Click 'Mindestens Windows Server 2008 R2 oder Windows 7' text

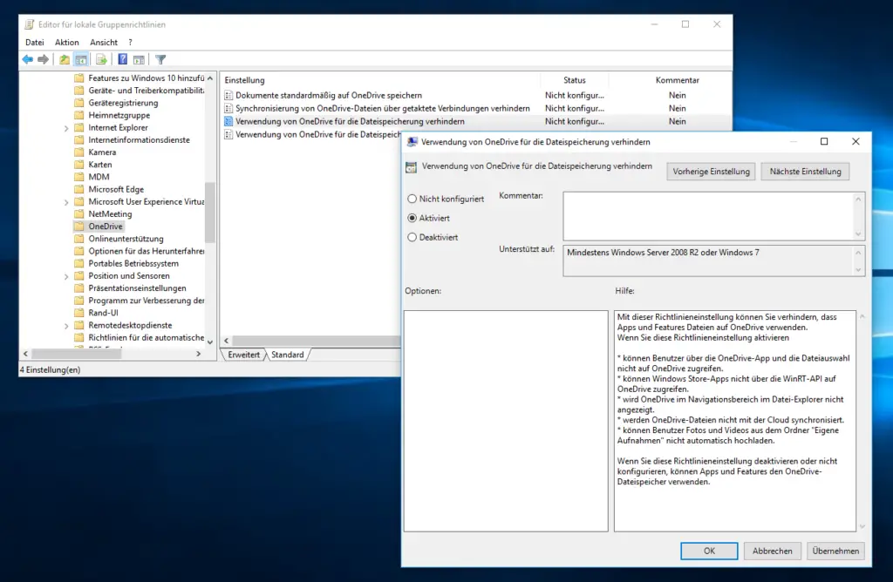(x=663, y=253)
